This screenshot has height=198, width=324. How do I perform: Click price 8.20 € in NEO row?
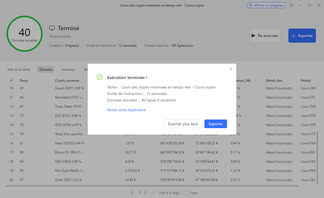(130, 162)
